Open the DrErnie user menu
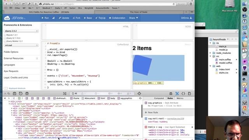This screenshot has width=249, height=140. click(186, 18)
